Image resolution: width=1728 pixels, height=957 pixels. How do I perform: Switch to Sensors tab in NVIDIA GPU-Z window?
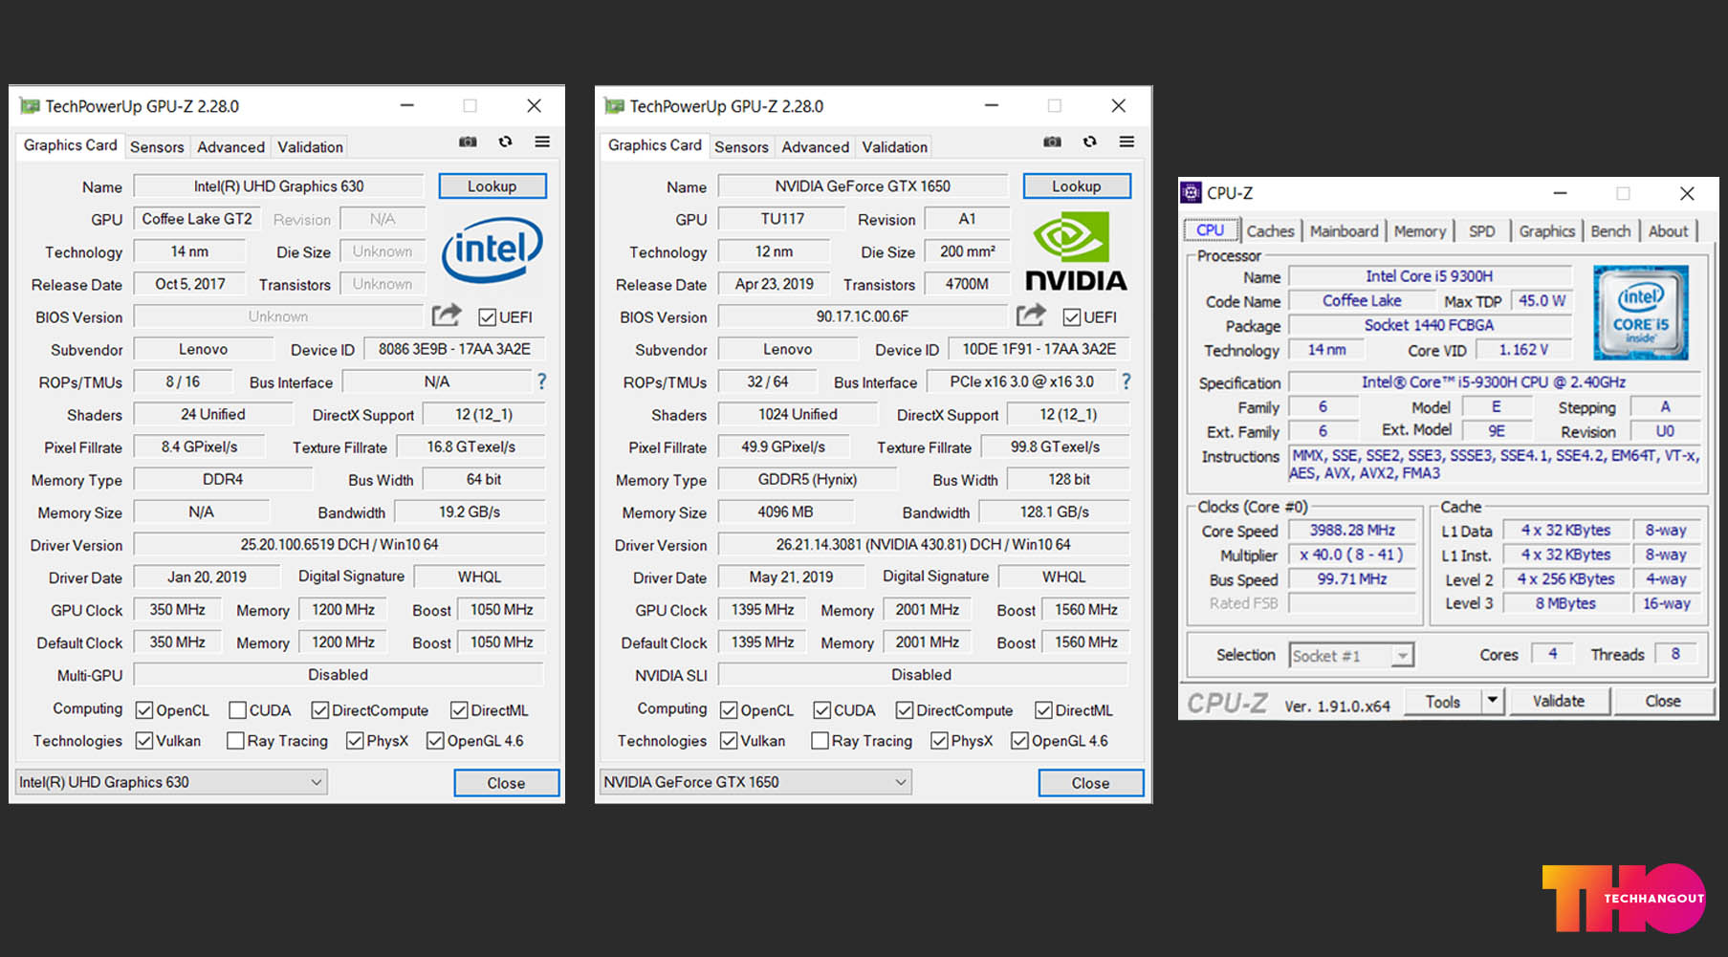pos(741,147)
